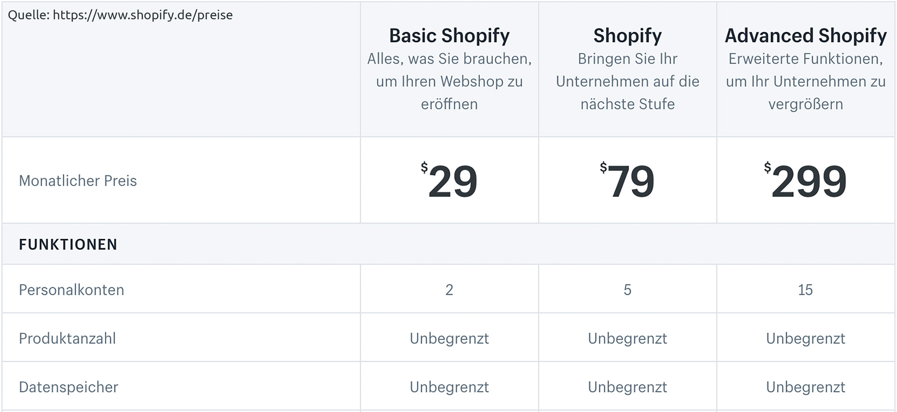The width and height of the screenshot is (897, 412).
Task: Click the Personalkonten row label
Action: click(x=71, y=290)
